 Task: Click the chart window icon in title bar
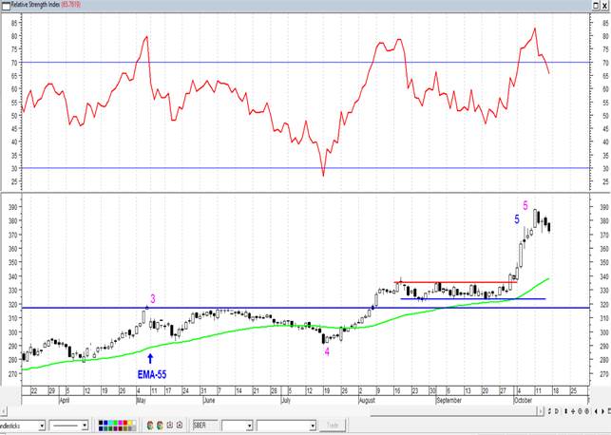(x=6, y=6)
